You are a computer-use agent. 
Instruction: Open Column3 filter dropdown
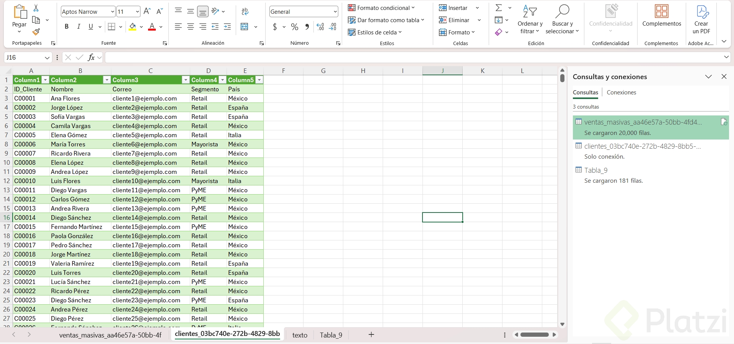click(186, 80)
